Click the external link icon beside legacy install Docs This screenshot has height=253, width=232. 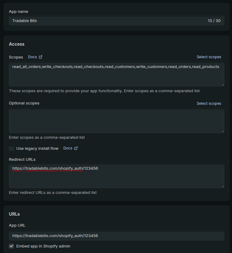tap(76, 148)
